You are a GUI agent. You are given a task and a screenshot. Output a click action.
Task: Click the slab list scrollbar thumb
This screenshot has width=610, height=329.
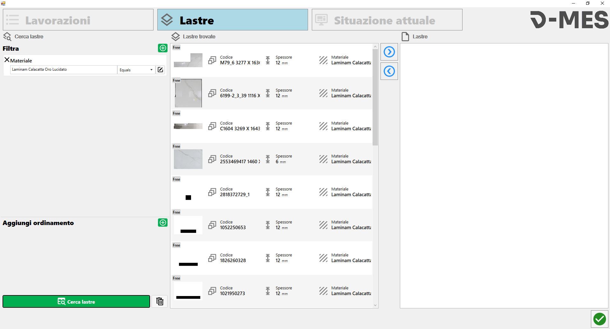[x=375, y=97]
